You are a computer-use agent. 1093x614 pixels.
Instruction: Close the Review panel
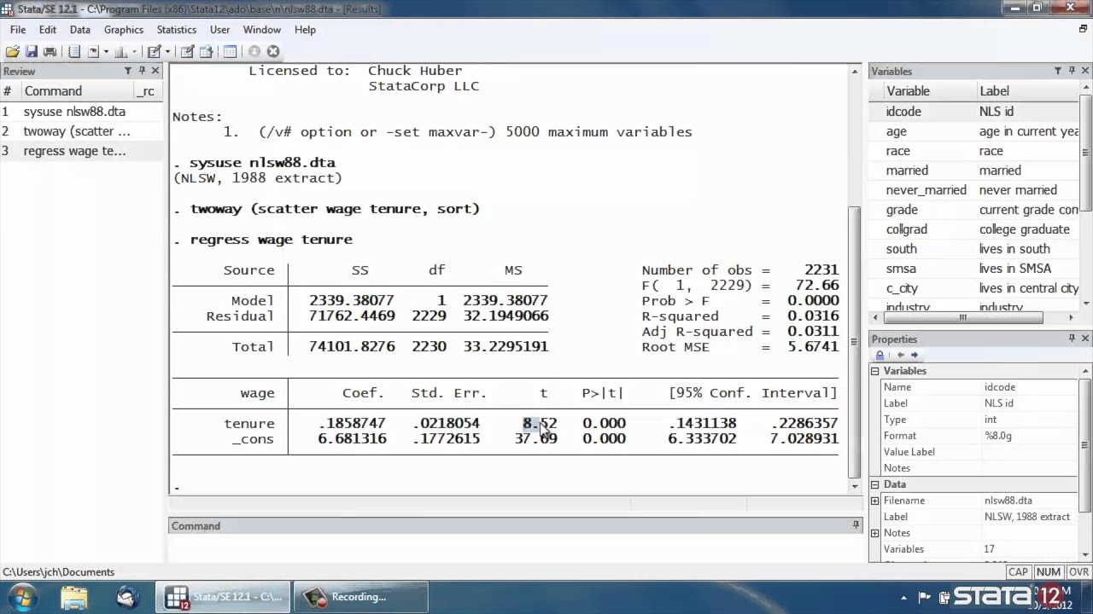[155, 71]
